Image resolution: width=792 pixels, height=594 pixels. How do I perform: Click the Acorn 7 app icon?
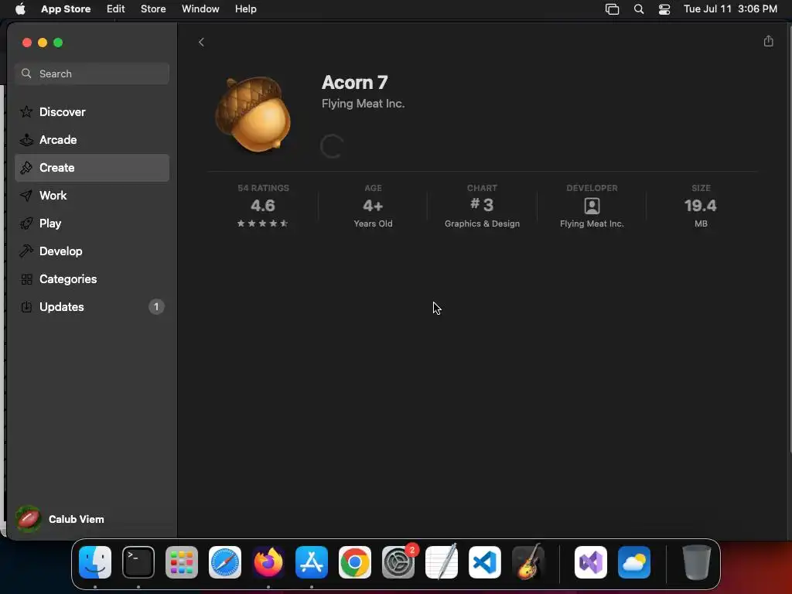click(x=254, y=114)
